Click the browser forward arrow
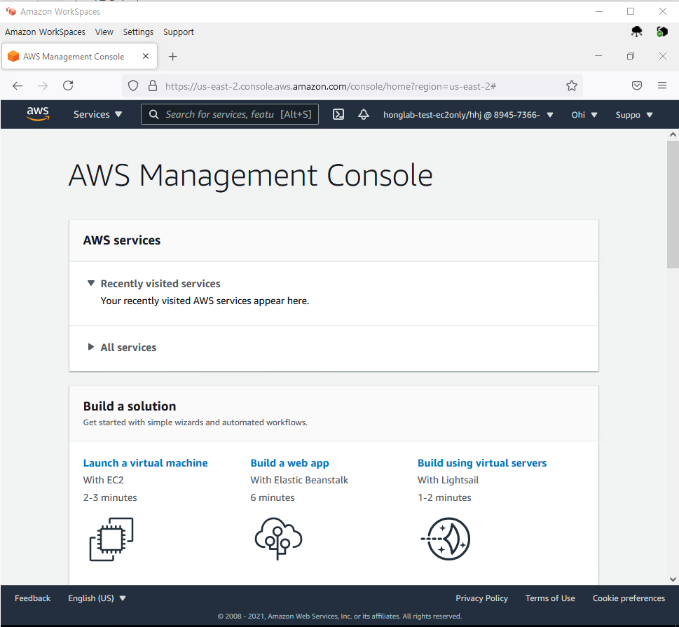 point(43,85)
